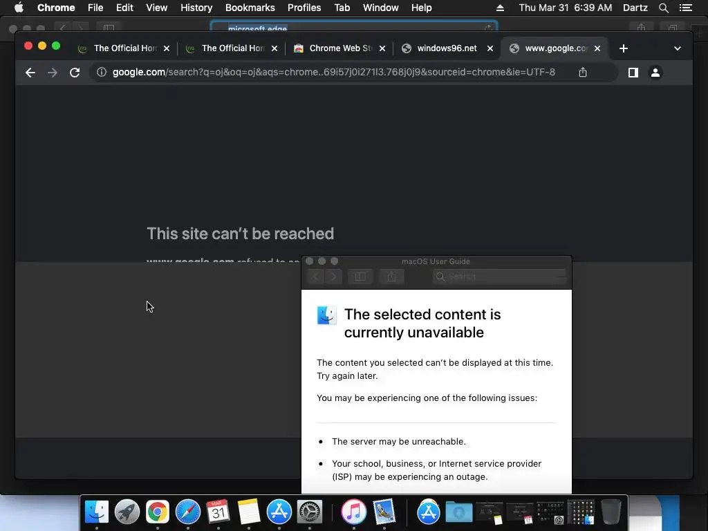Close the Chrome Web Store tab

pyautogui.click(x=382, y=48)
